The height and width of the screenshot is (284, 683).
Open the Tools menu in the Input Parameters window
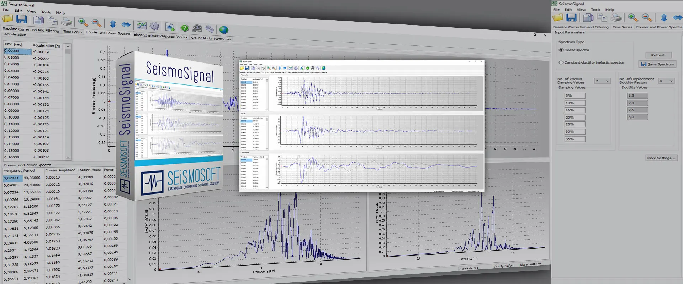click(x=595, y=10)
